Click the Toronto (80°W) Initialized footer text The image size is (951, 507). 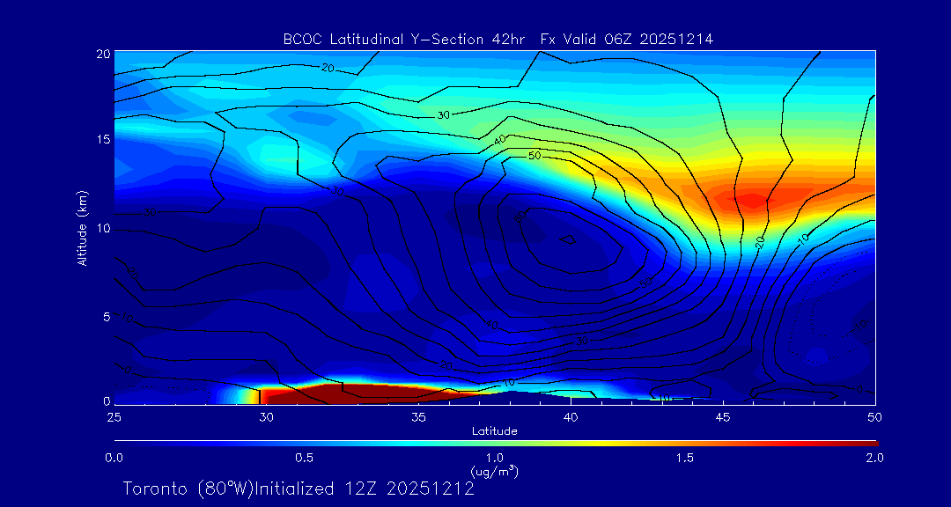pyautogui.click(x=299, y=489)
